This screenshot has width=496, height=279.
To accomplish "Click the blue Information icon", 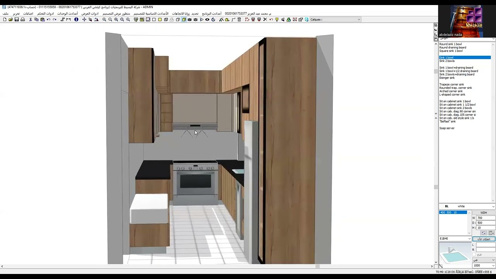I will pyautogui.click(x=76, y=19).
